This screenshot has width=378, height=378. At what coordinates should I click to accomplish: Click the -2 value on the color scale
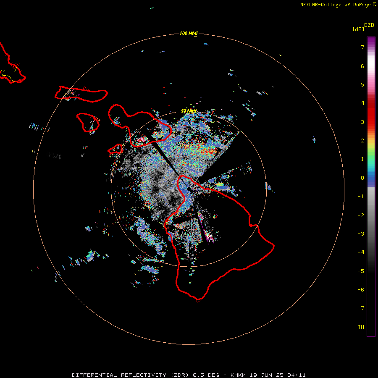click(361, 215)
